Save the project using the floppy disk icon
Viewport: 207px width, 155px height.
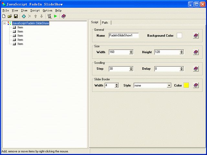16,16
